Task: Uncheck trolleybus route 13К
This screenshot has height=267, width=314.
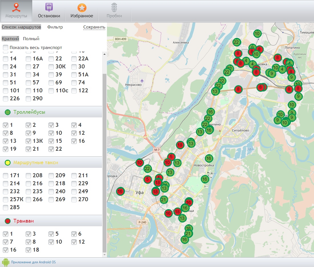Action: (x=28, y=141)
